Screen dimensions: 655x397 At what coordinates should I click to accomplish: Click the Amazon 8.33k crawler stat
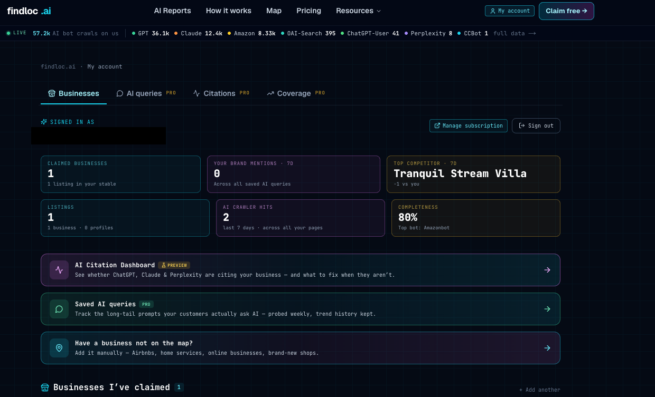click(x=251, y=33)
